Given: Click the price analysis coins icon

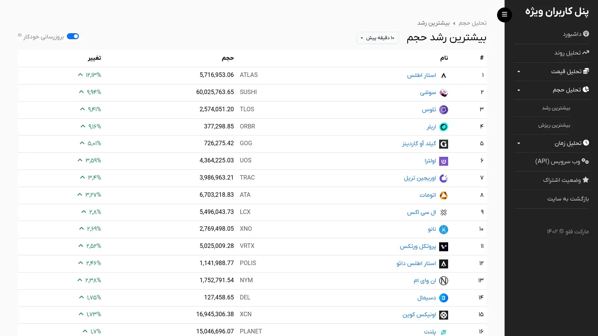Looking at the screenshot, I should pos(586,71).
